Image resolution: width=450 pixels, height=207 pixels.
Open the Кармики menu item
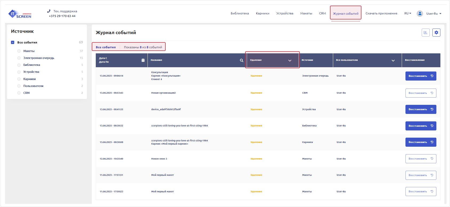262,13
